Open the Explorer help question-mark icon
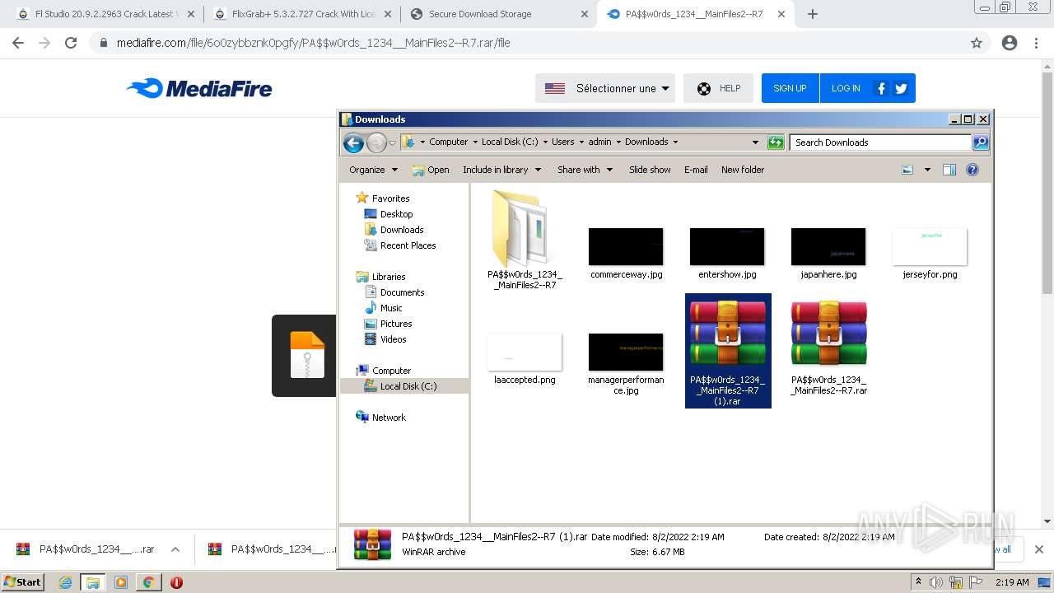Screen dimensions: 1054x593 click(972, 170)
